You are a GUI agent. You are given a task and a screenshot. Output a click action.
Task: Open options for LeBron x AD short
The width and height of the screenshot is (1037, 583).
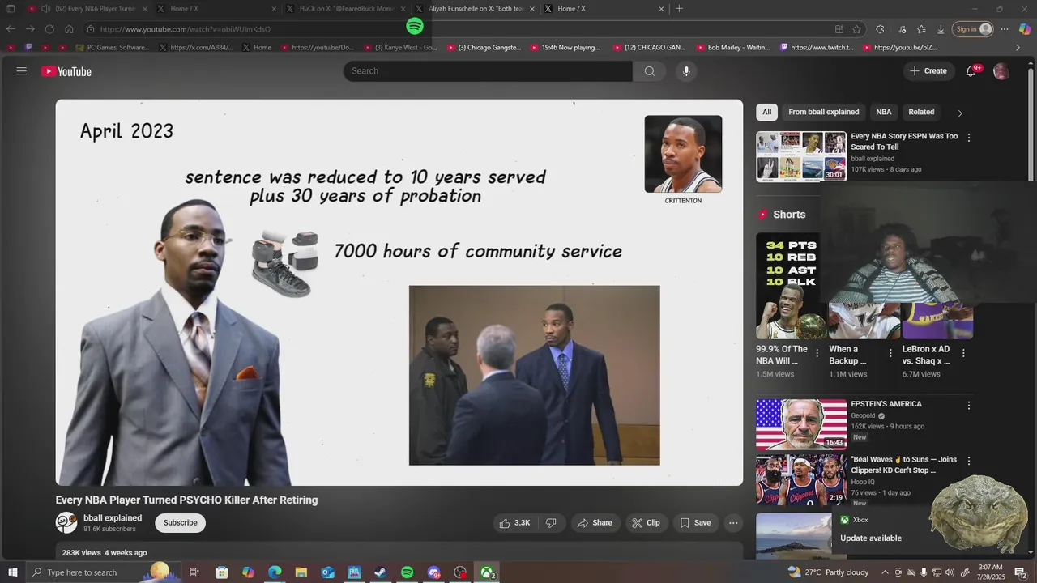click(x=963, y=353)
